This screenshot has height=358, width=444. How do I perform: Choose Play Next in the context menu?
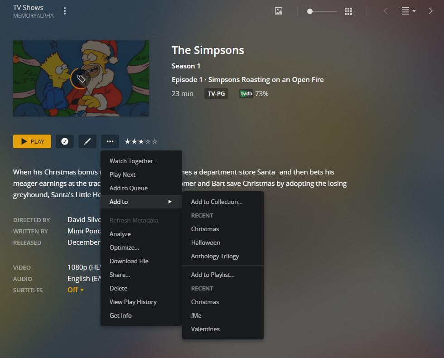coord(141,174)
